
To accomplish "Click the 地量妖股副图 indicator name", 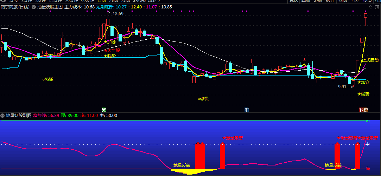I will click(x=19, y=116).
